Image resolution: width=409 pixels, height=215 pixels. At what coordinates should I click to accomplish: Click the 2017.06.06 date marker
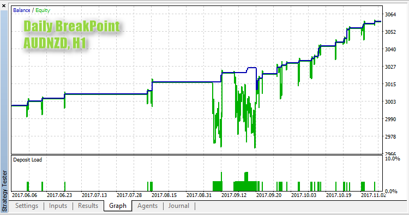(25, 195)
